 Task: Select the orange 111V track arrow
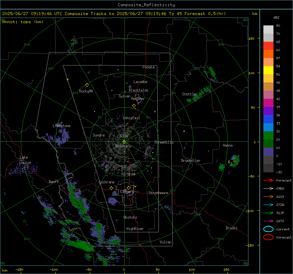(x=268, y=196)
